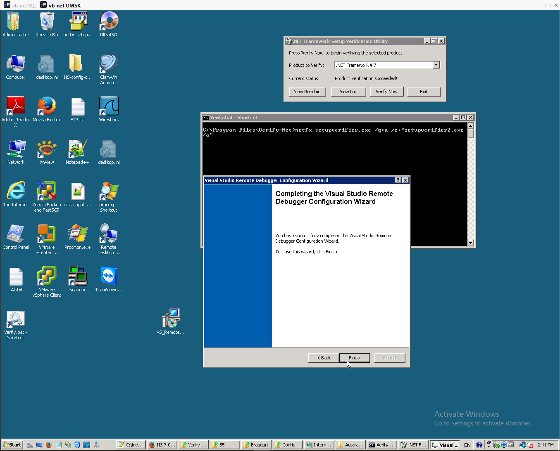Screen dimensions: 560x451
Task: Open the Product to Verify dropdown
Action: (436, 65)
